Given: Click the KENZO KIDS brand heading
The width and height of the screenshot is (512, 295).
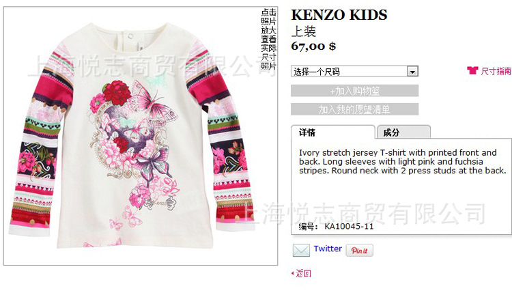Looking at the screenshot, I should point(339,15).
